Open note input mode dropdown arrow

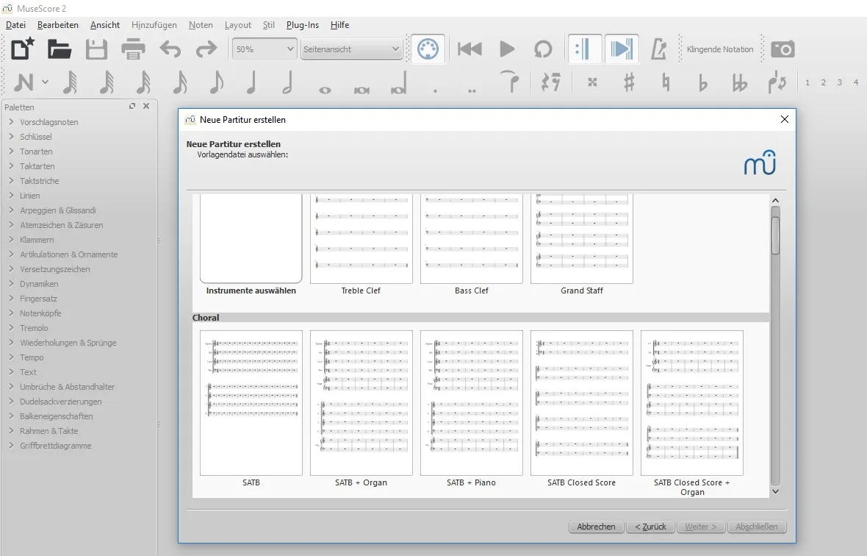(45, 82)
